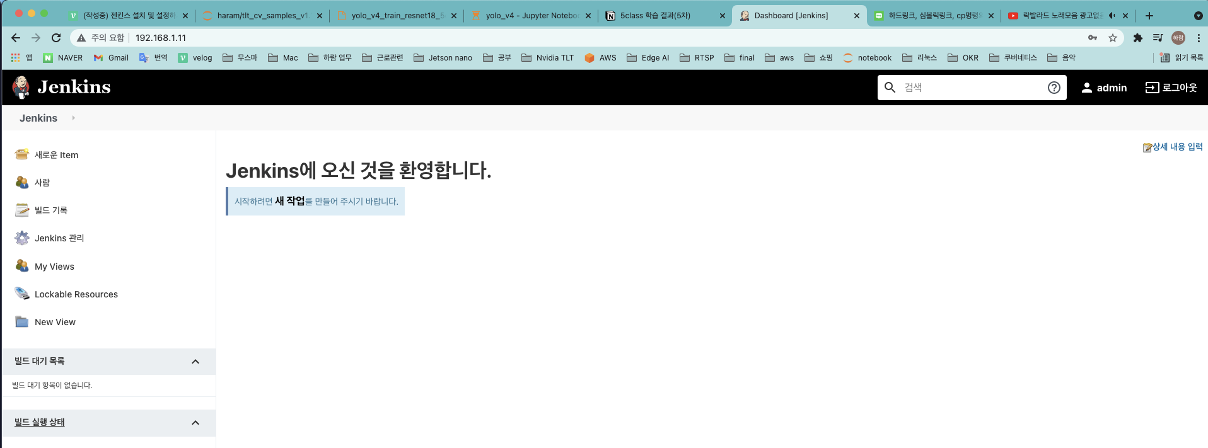Open the 번역 translate bookmark
1208x448 pixels.
tap(153, 57)
